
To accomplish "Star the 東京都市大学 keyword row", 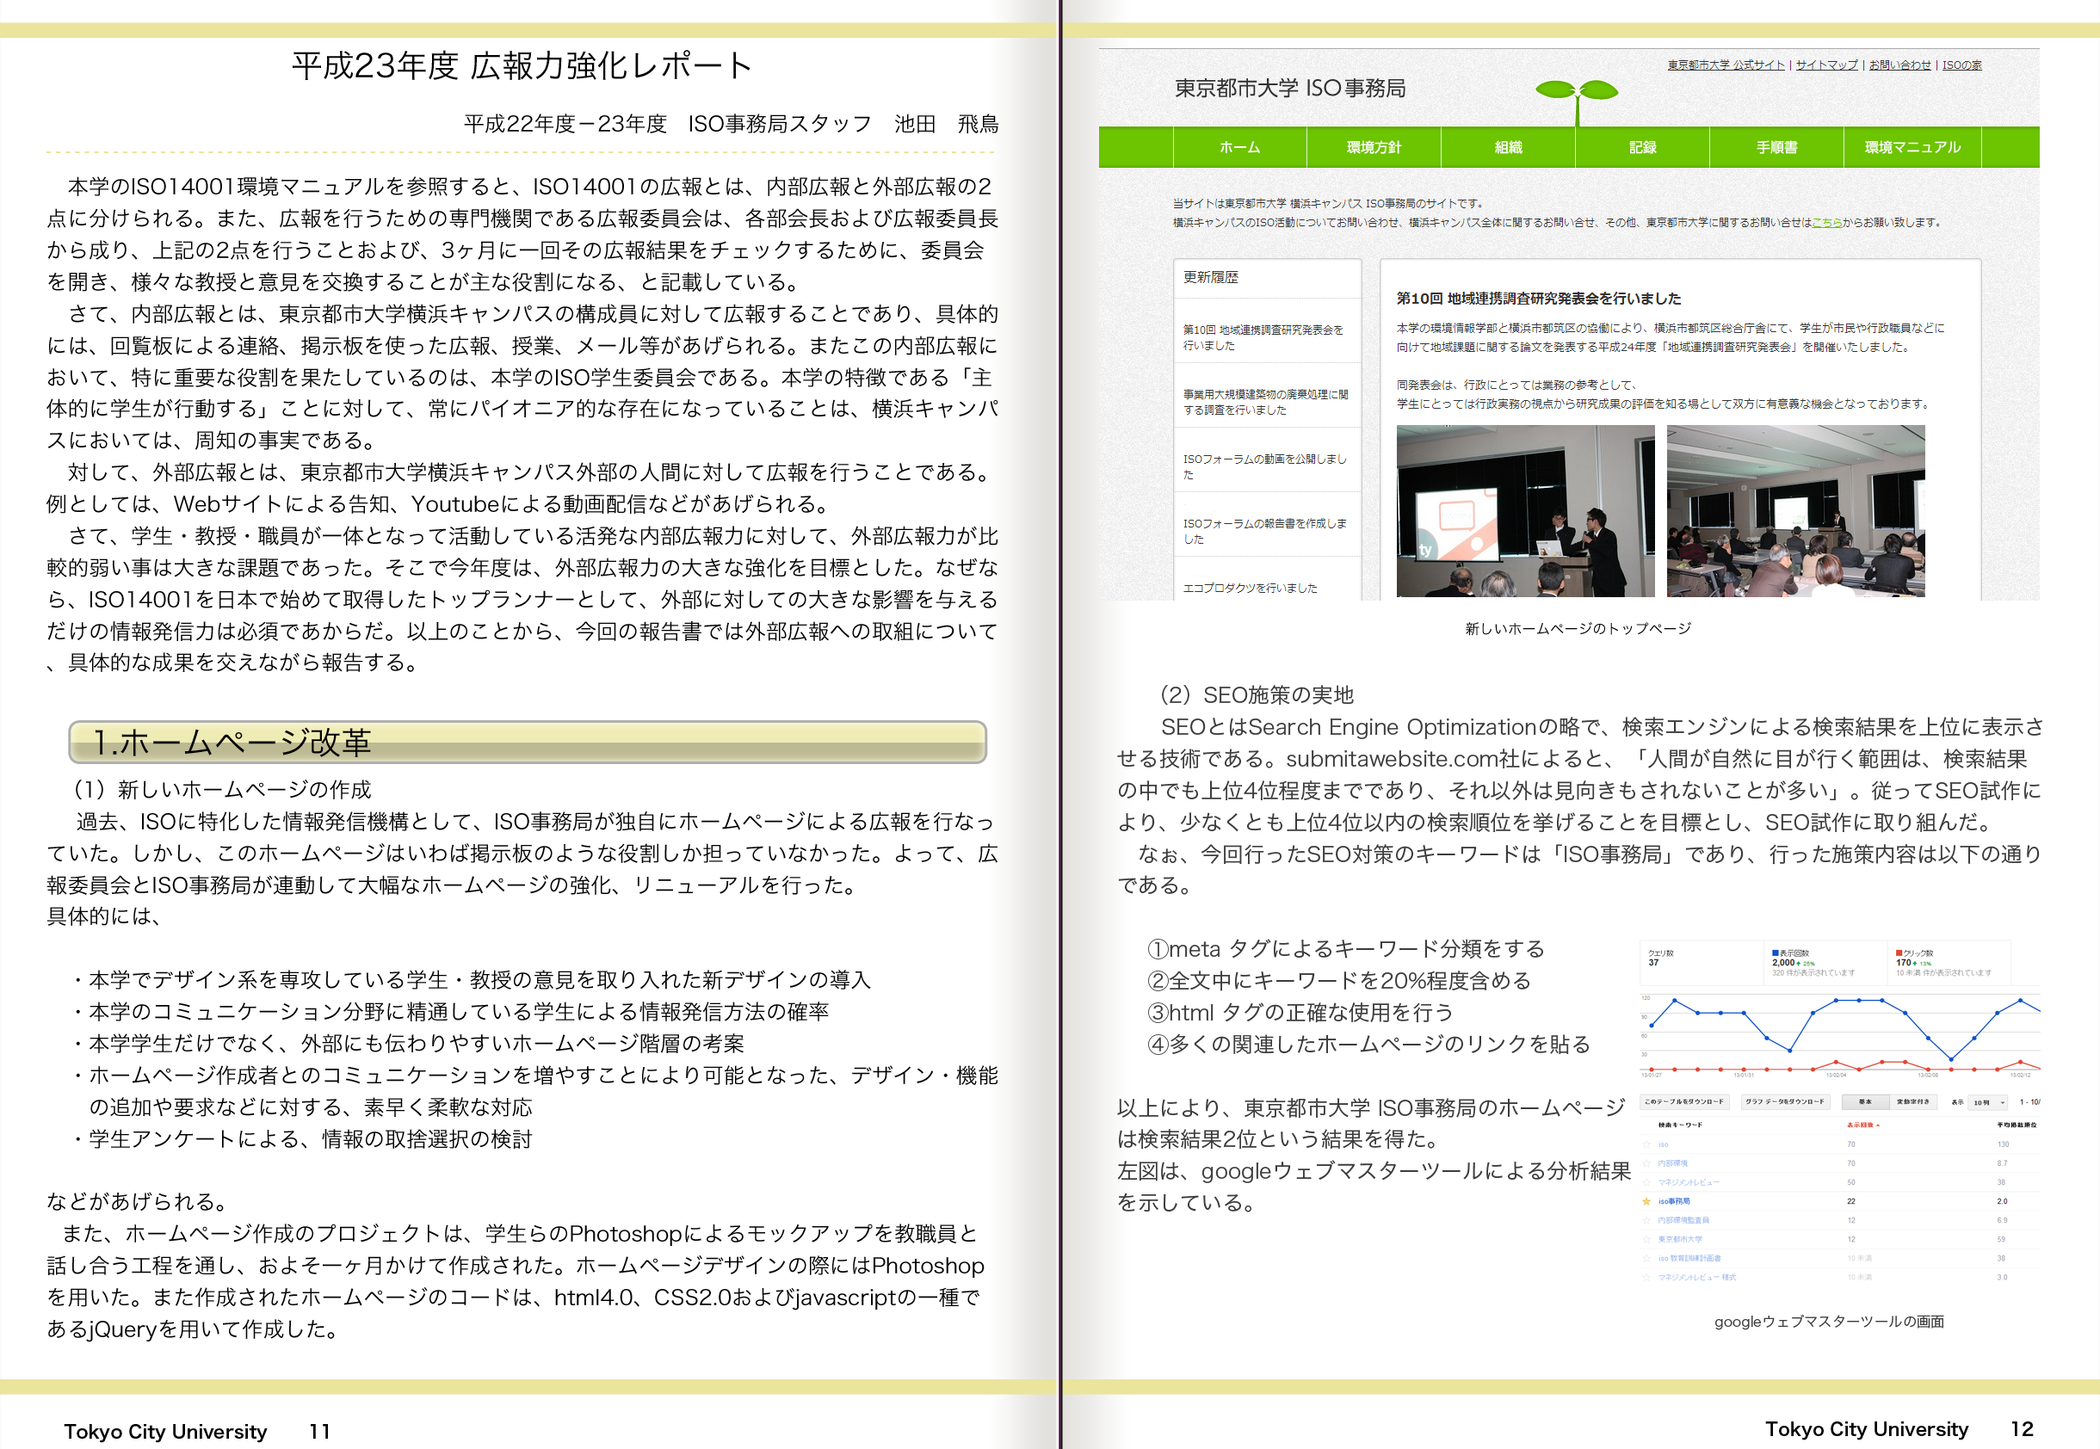I will click(x=1646, y=1239).
